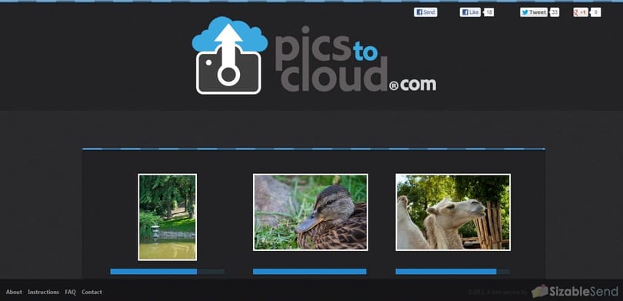Select the duck photo thumbnail
The height and width of the screenshot is (301, 623).
coord(310,212)
